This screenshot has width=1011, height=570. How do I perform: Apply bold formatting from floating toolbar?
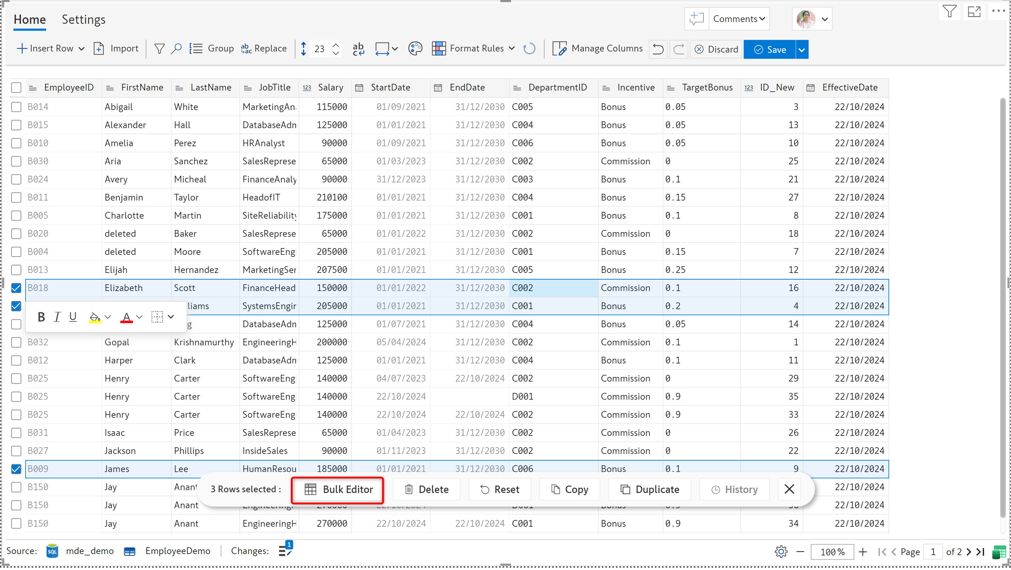[41, 317]
